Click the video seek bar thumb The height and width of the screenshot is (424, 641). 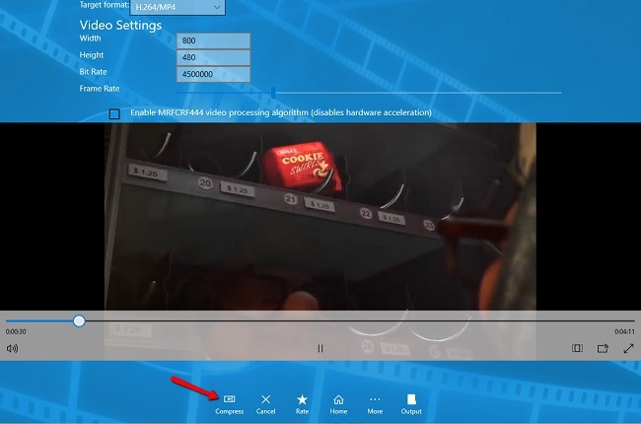(x=79, y=321)
